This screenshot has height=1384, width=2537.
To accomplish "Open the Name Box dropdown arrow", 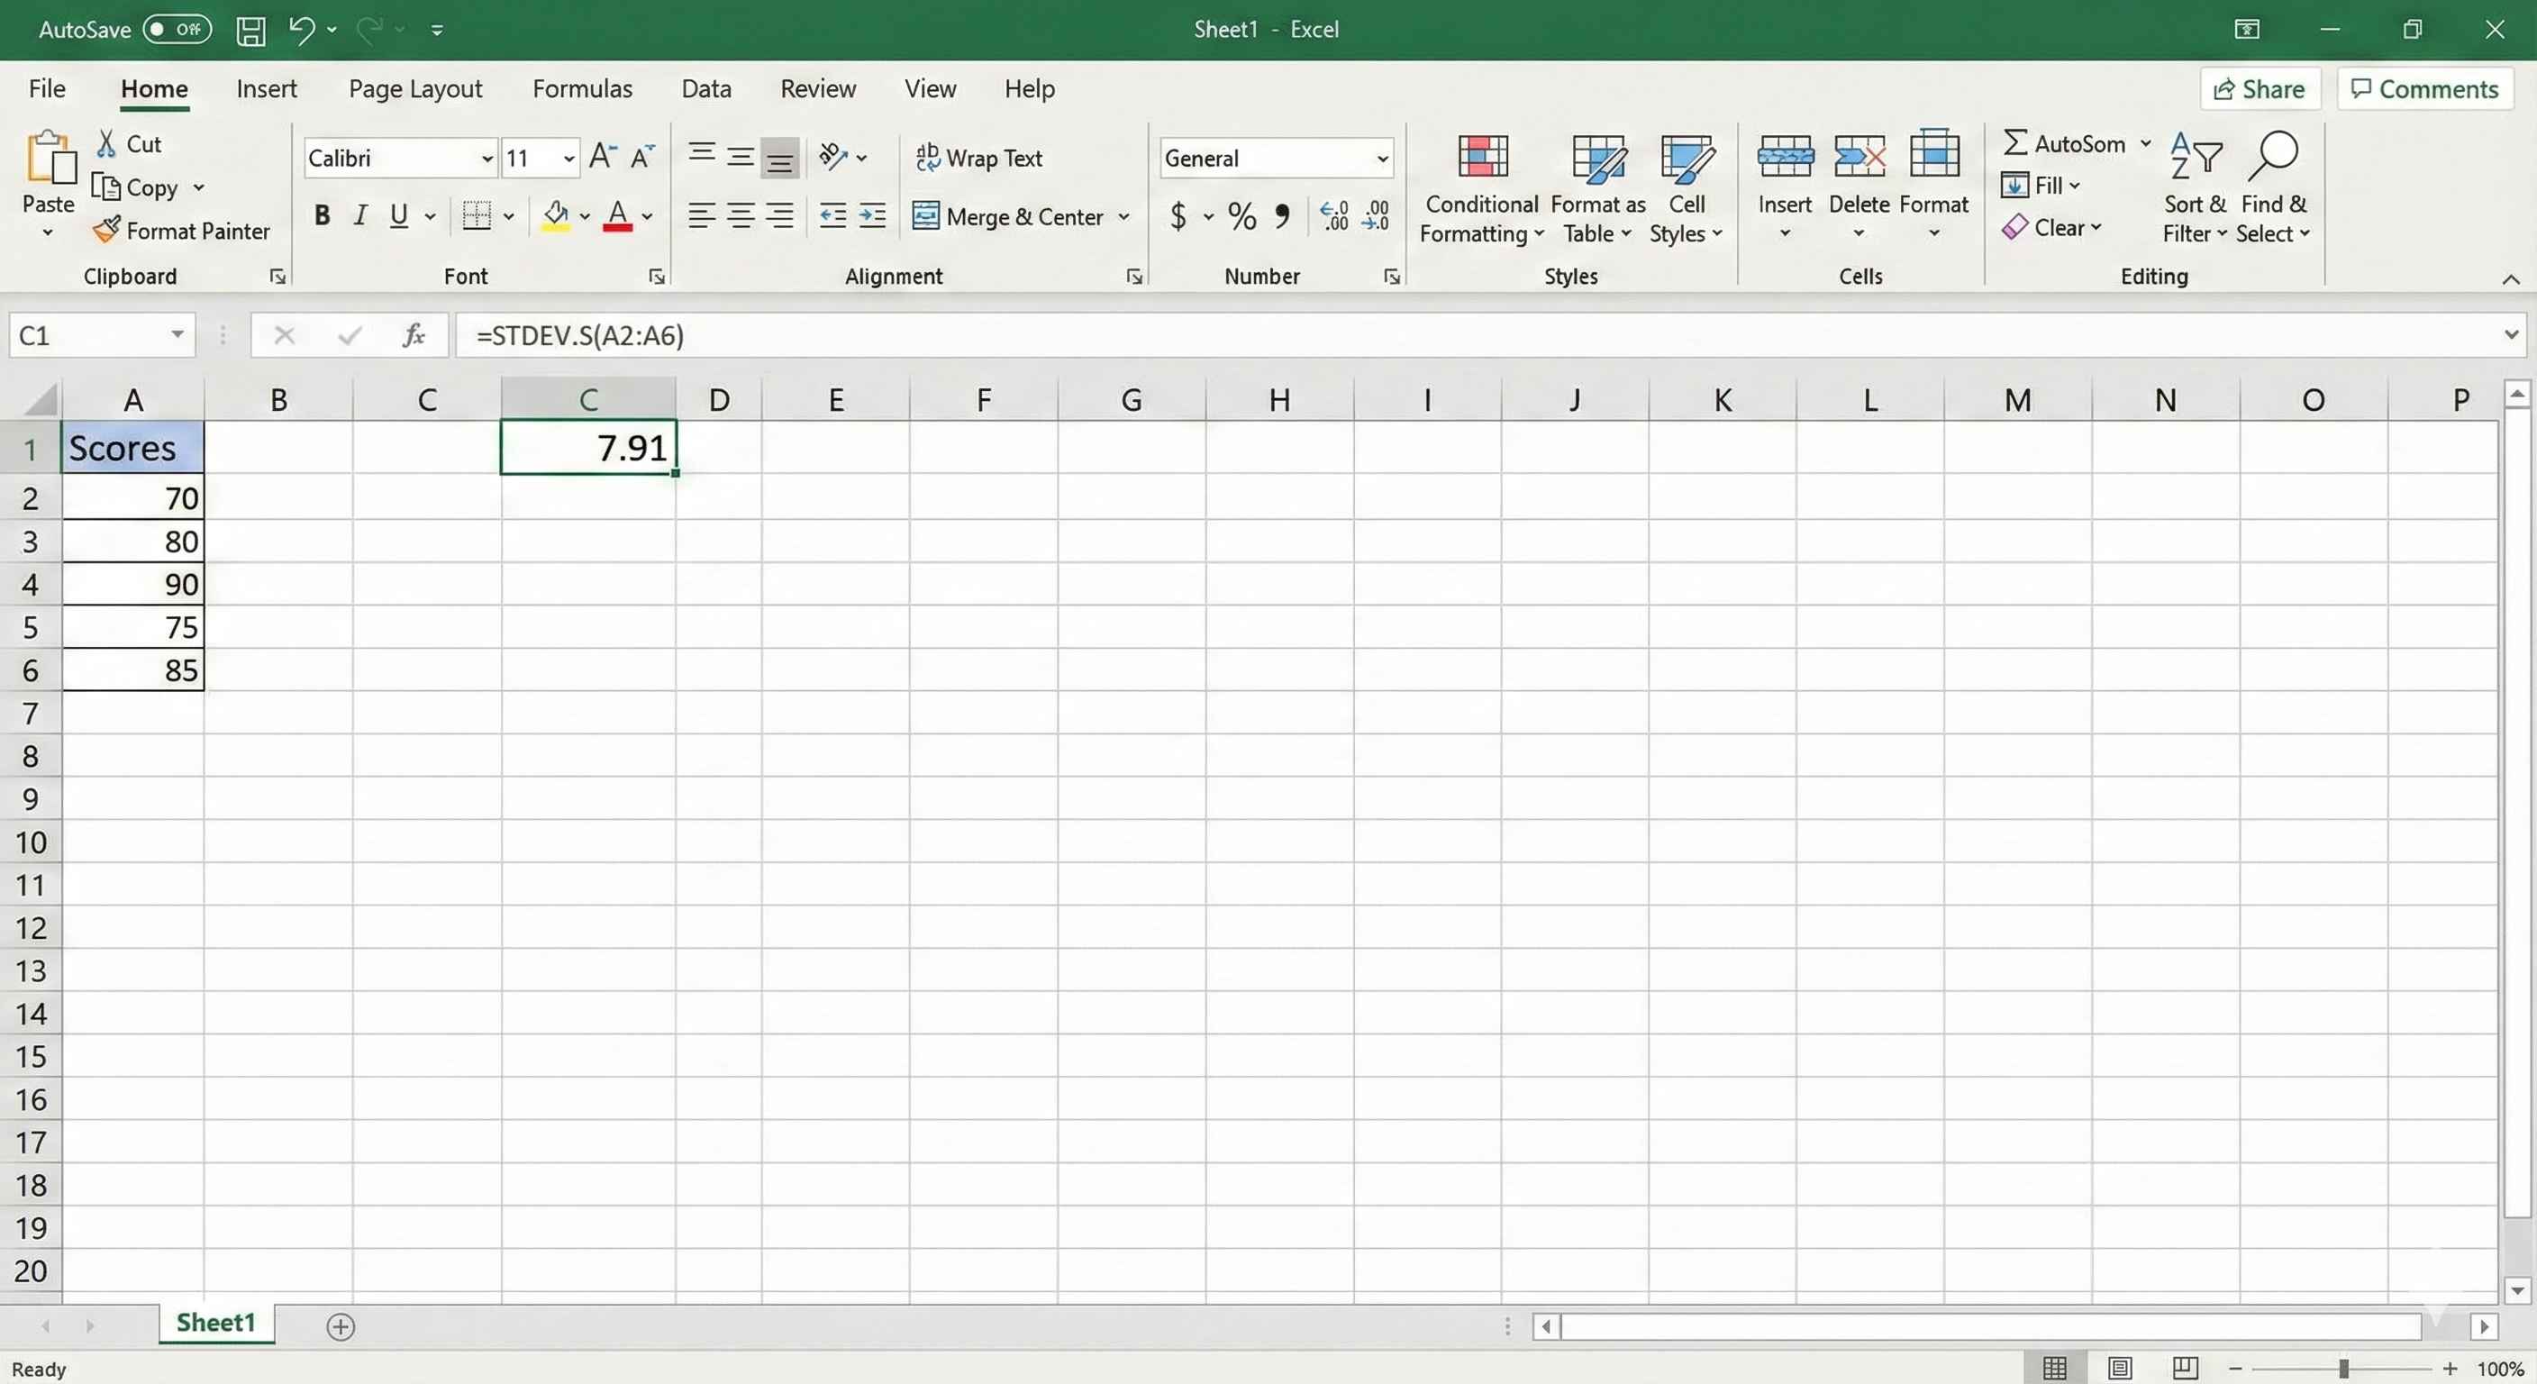I will click(x=177, y=335).
